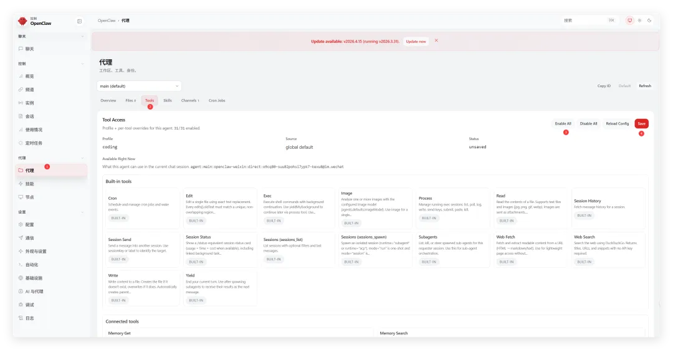Open the 聊天 chat page icon

(21, 49)
